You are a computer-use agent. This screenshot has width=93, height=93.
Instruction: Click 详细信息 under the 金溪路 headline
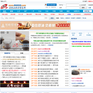(x=51, y=45)
